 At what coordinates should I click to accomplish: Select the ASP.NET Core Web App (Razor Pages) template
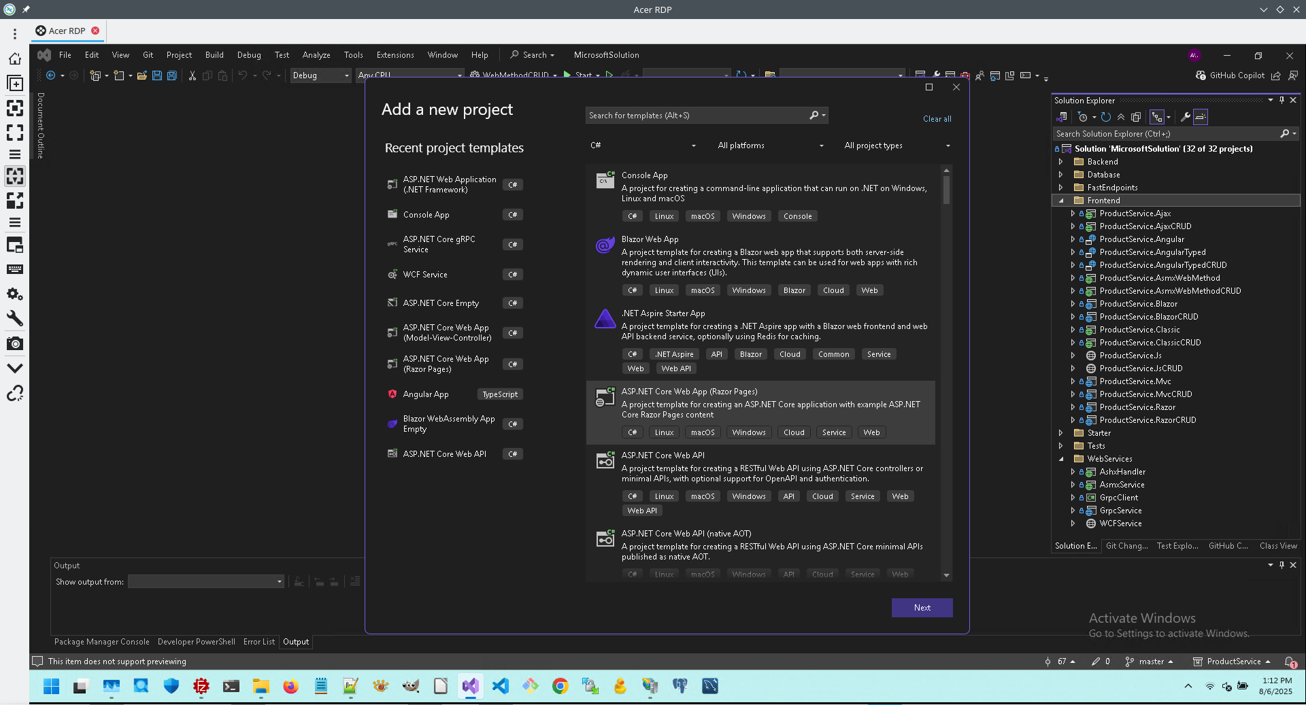coord(760,413)
